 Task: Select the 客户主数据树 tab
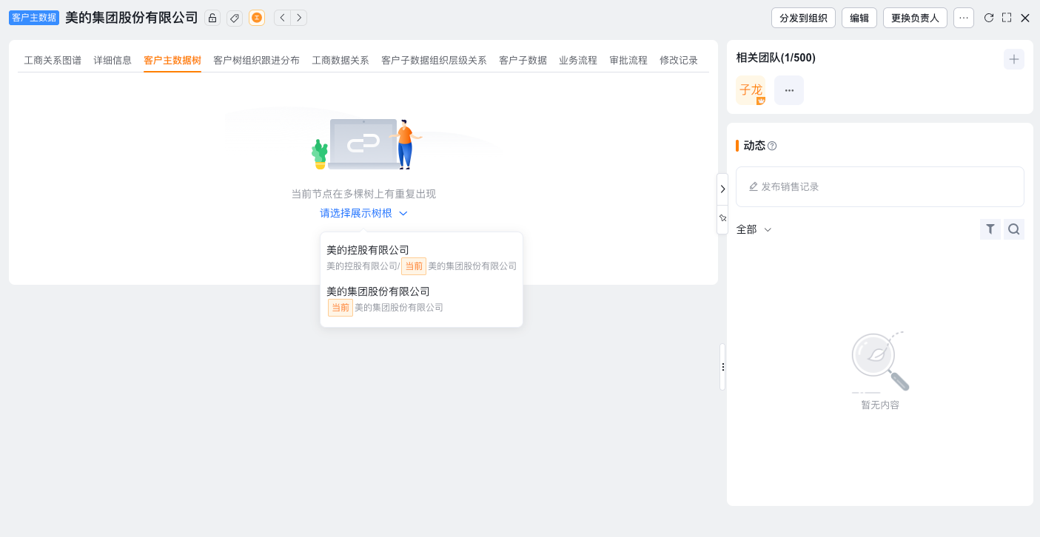(x=172, y=61)
